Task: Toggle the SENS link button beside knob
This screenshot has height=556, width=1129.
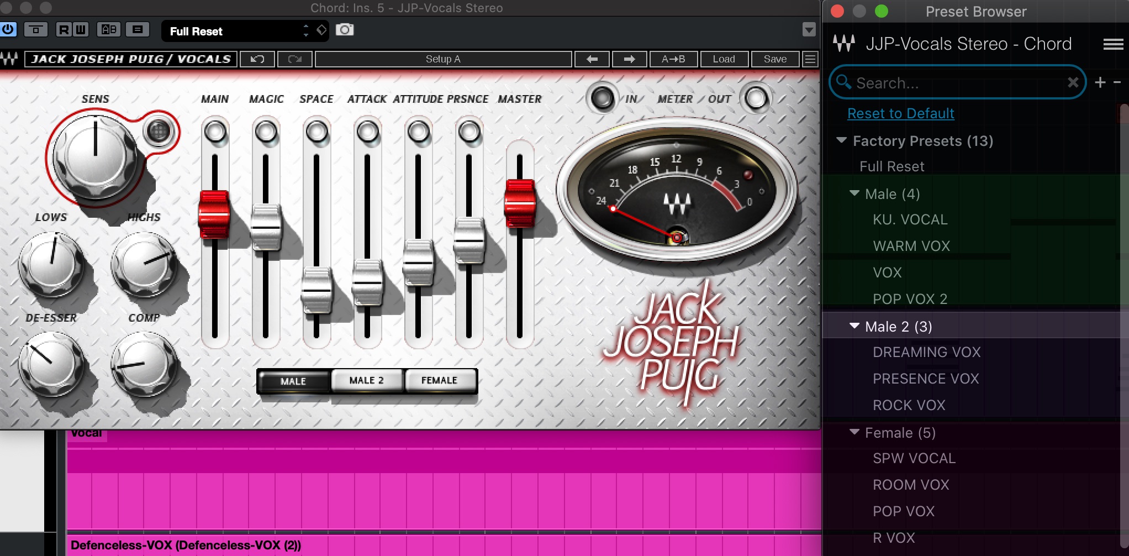Action: click(x=159, y=131)
